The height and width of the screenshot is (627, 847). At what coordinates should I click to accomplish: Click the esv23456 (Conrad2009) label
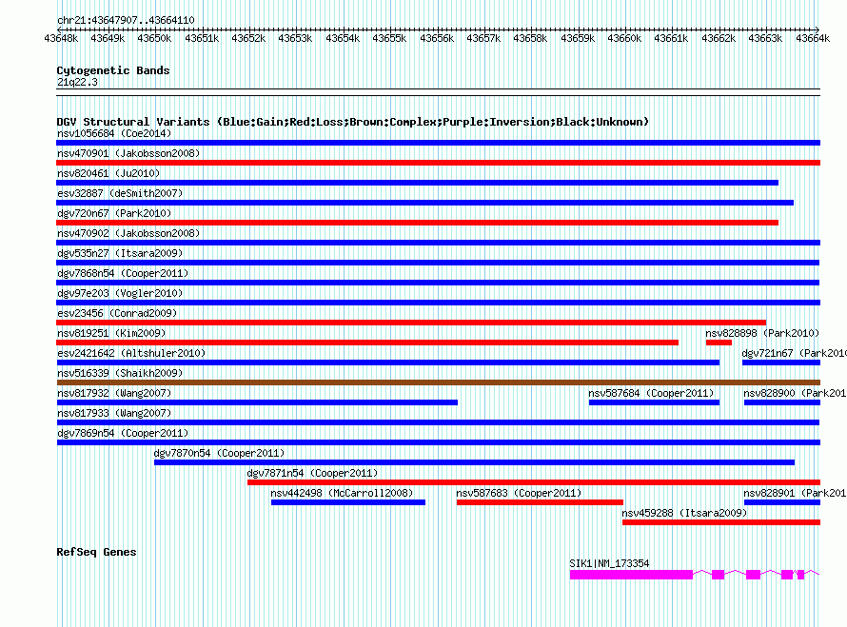pyautogui.click(x=117, y=313)
